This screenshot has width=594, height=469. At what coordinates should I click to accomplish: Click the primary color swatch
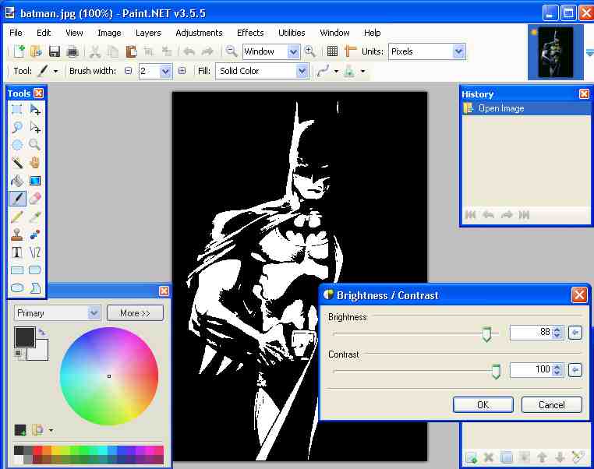25,337
